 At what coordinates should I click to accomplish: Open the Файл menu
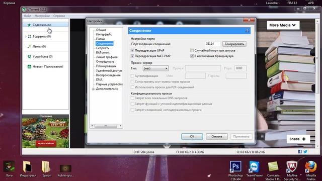pos(28,16)
